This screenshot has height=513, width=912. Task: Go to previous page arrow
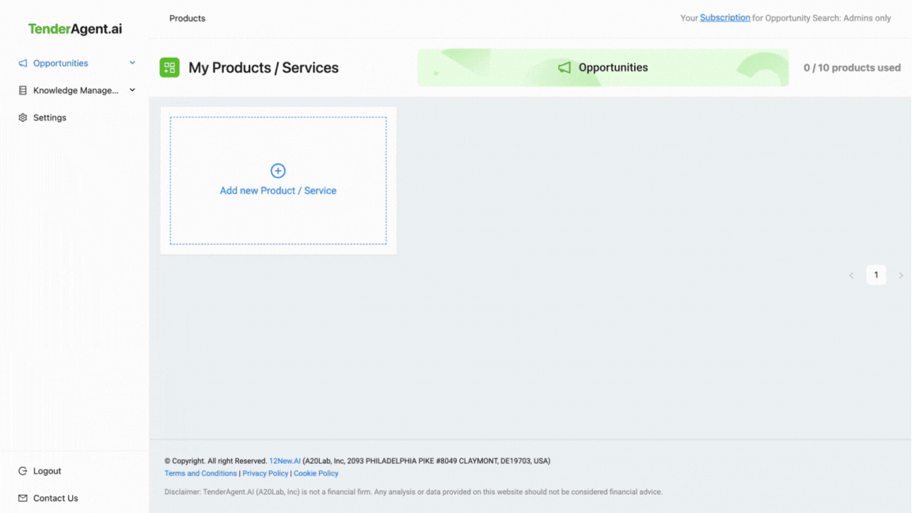pos(852,275)
